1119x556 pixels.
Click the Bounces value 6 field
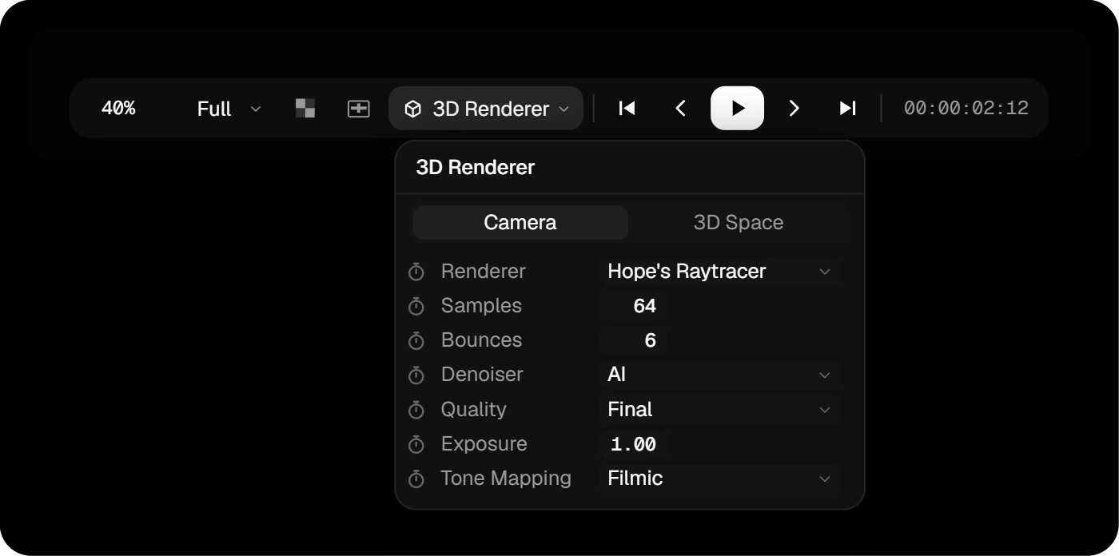click(633, 340)
